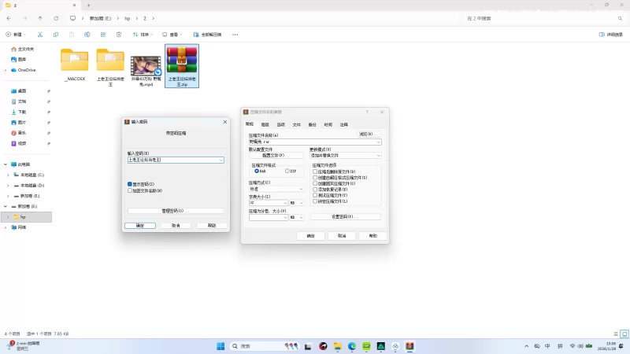Enable the encrypt file names checkbox
630x354 pixels.
pyautogui.click(x=130, y=190)
